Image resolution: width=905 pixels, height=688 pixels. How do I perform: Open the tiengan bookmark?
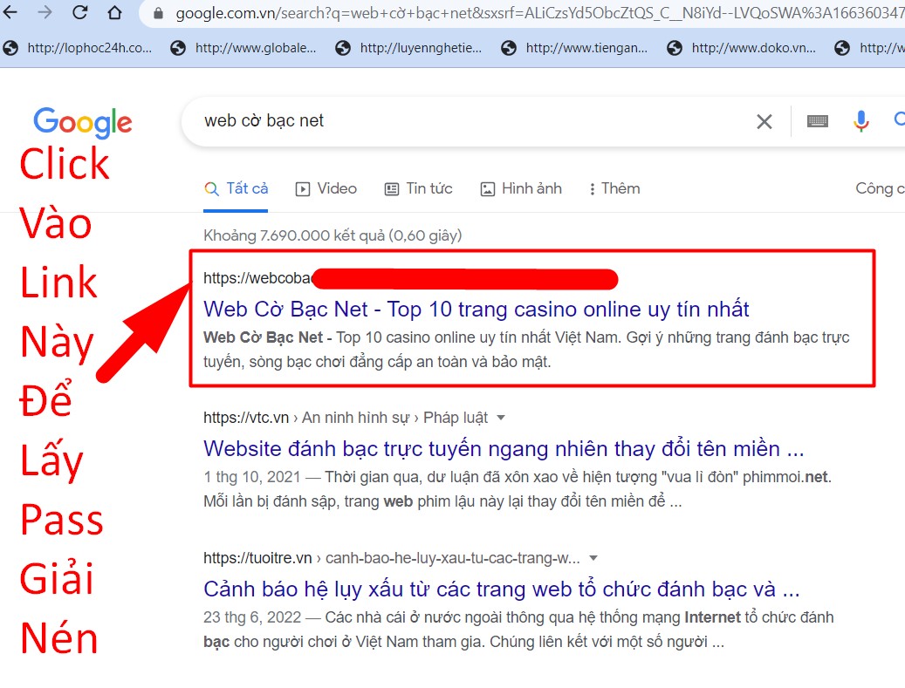coord(573,48)
